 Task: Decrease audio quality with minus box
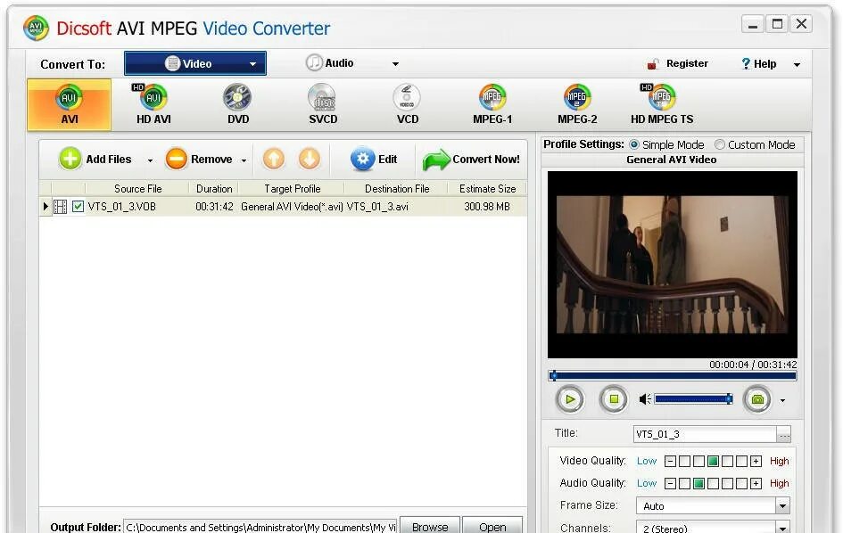tap(670, 484)
